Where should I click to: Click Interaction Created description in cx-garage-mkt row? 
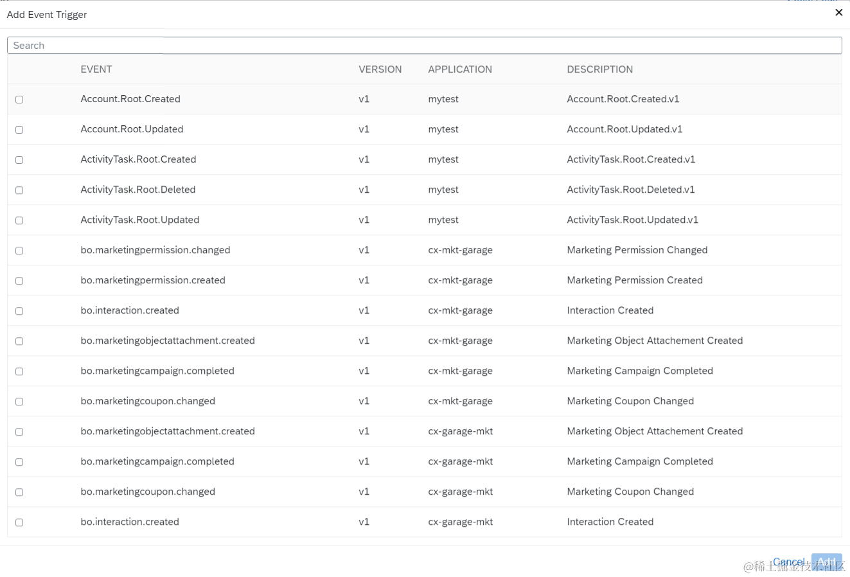(x=610, y=522)
